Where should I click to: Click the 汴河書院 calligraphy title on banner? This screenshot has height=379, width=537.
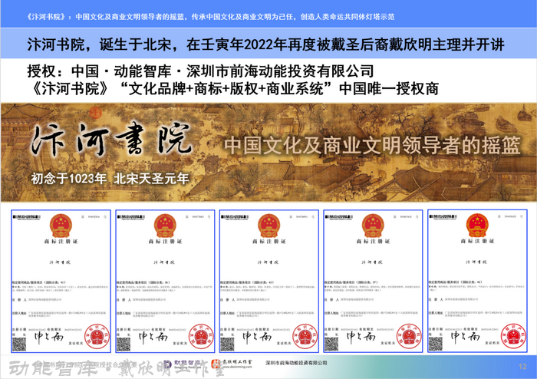[112, 143]
